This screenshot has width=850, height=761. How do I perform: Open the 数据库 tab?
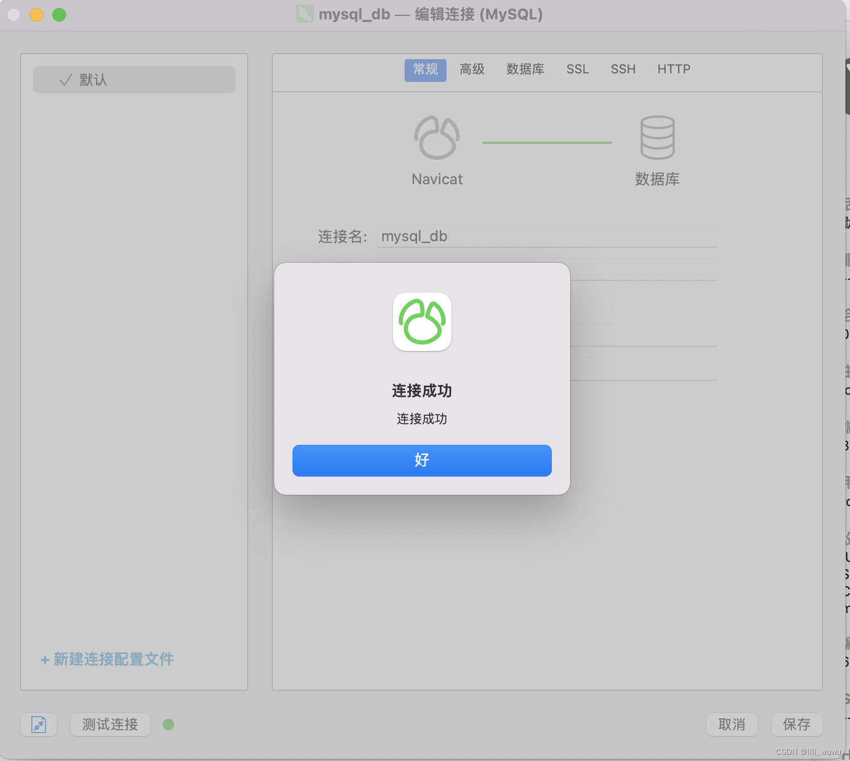tap(525, 69)
